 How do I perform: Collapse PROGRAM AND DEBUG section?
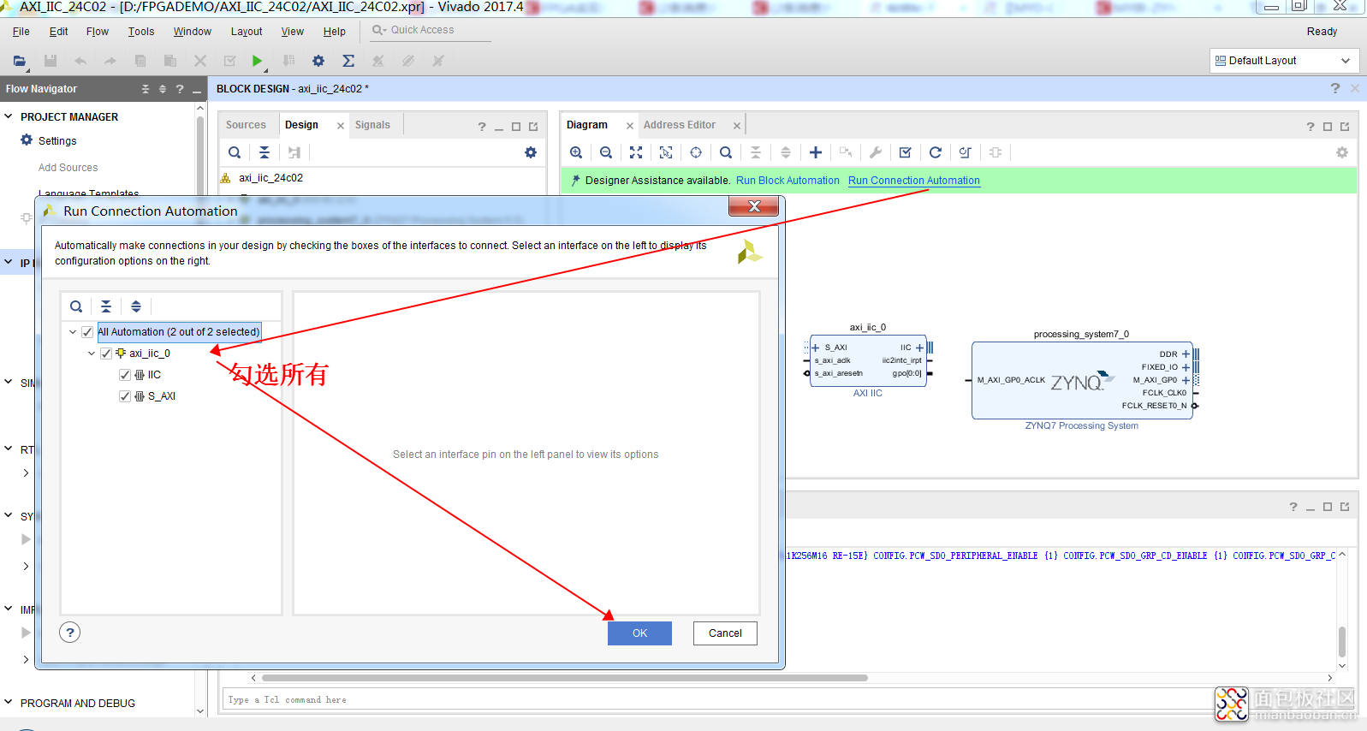(9, 703)
